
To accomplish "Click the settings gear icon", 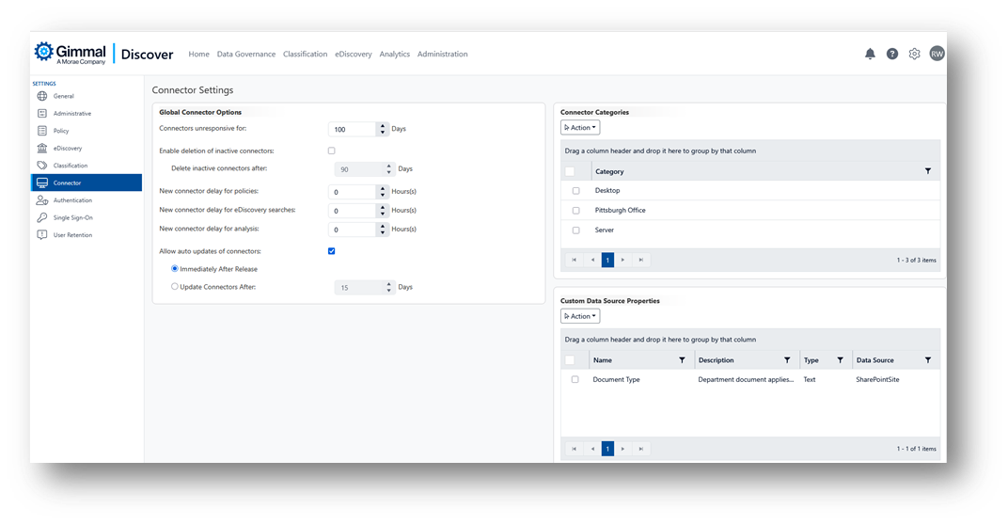I will click(914, 54).
